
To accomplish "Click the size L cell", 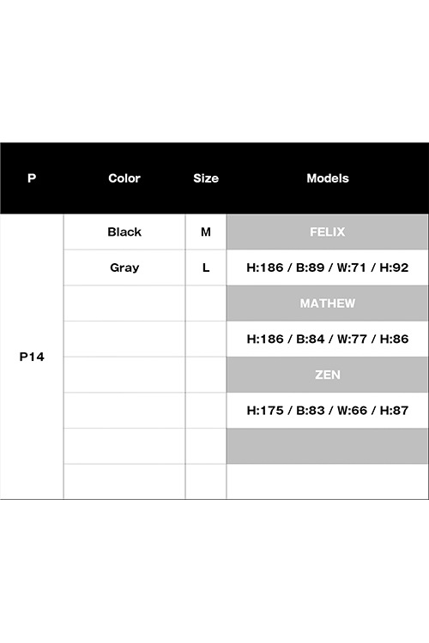I will click(x=206, y=267).
